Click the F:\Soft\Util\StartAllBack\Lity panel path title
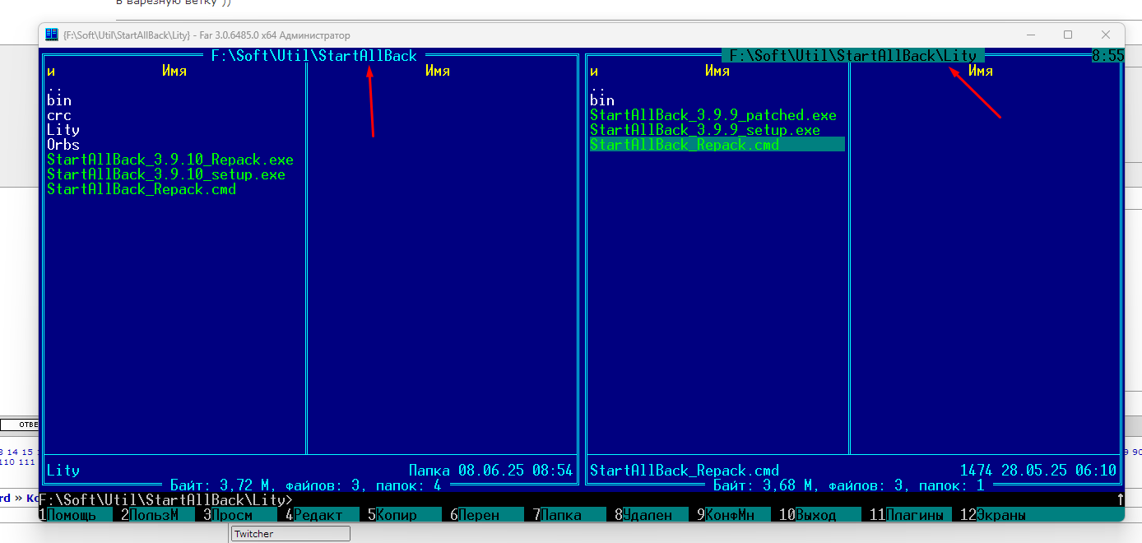1142x543 pixels. pos(853,56)
